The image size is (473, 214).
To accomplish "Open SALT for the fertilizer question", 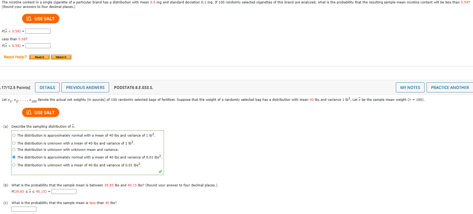I will (41, 112).
